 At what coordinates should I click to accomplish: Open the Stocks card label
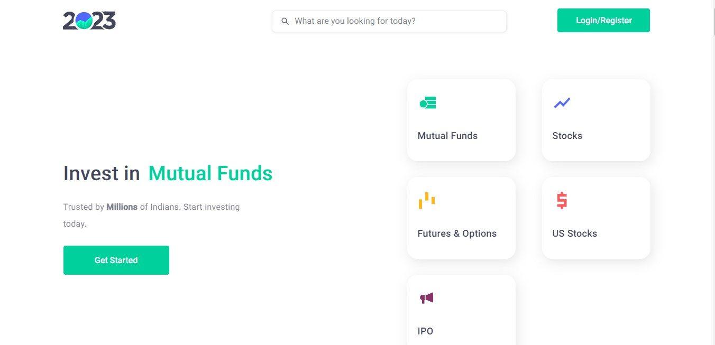coord(567,136)
